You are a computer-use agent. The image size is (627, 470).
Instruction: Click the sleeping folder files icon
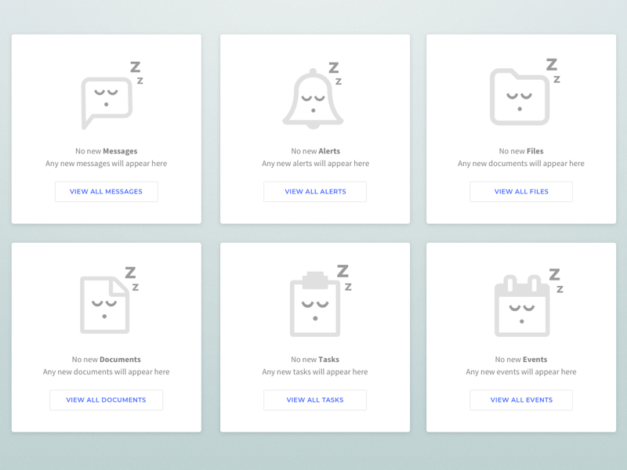pos(521,98)
